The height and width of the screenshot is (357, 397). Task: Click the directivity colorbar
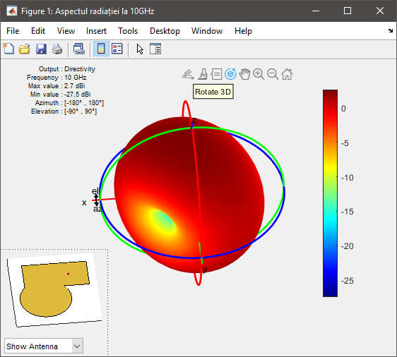(330, 193)
